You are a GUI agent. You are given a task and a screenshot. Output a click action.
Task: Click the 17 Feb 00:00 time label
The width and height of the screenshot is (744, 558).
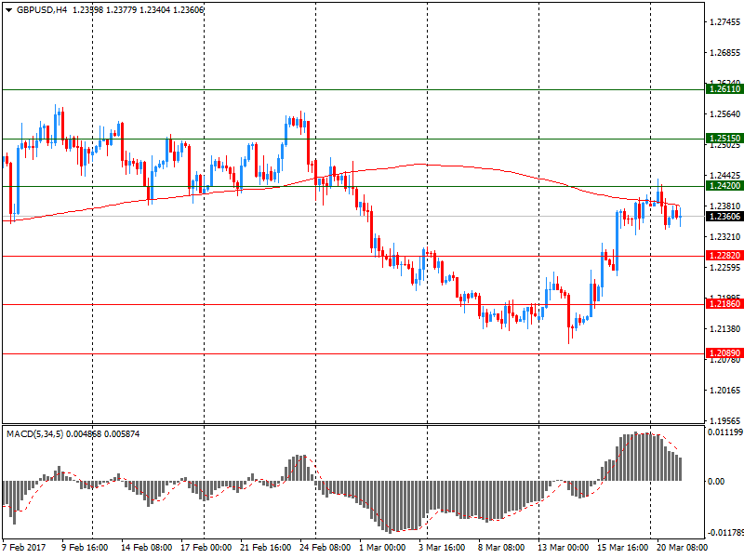coord(206,548)
